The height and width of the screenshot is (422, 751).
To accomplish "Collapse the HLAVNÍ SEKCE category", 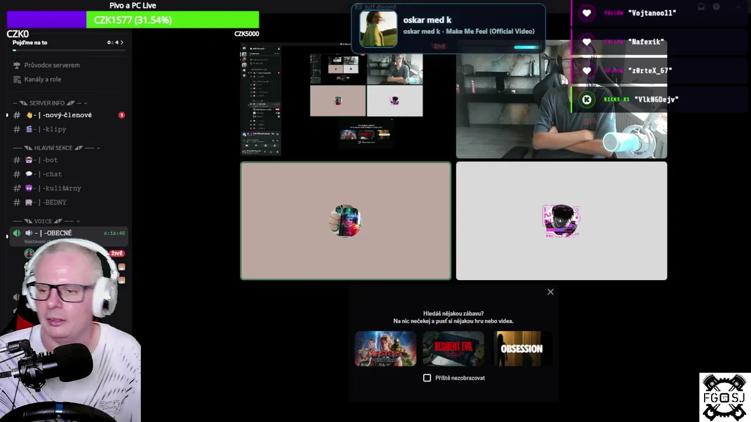I will [x=56, y=148].
